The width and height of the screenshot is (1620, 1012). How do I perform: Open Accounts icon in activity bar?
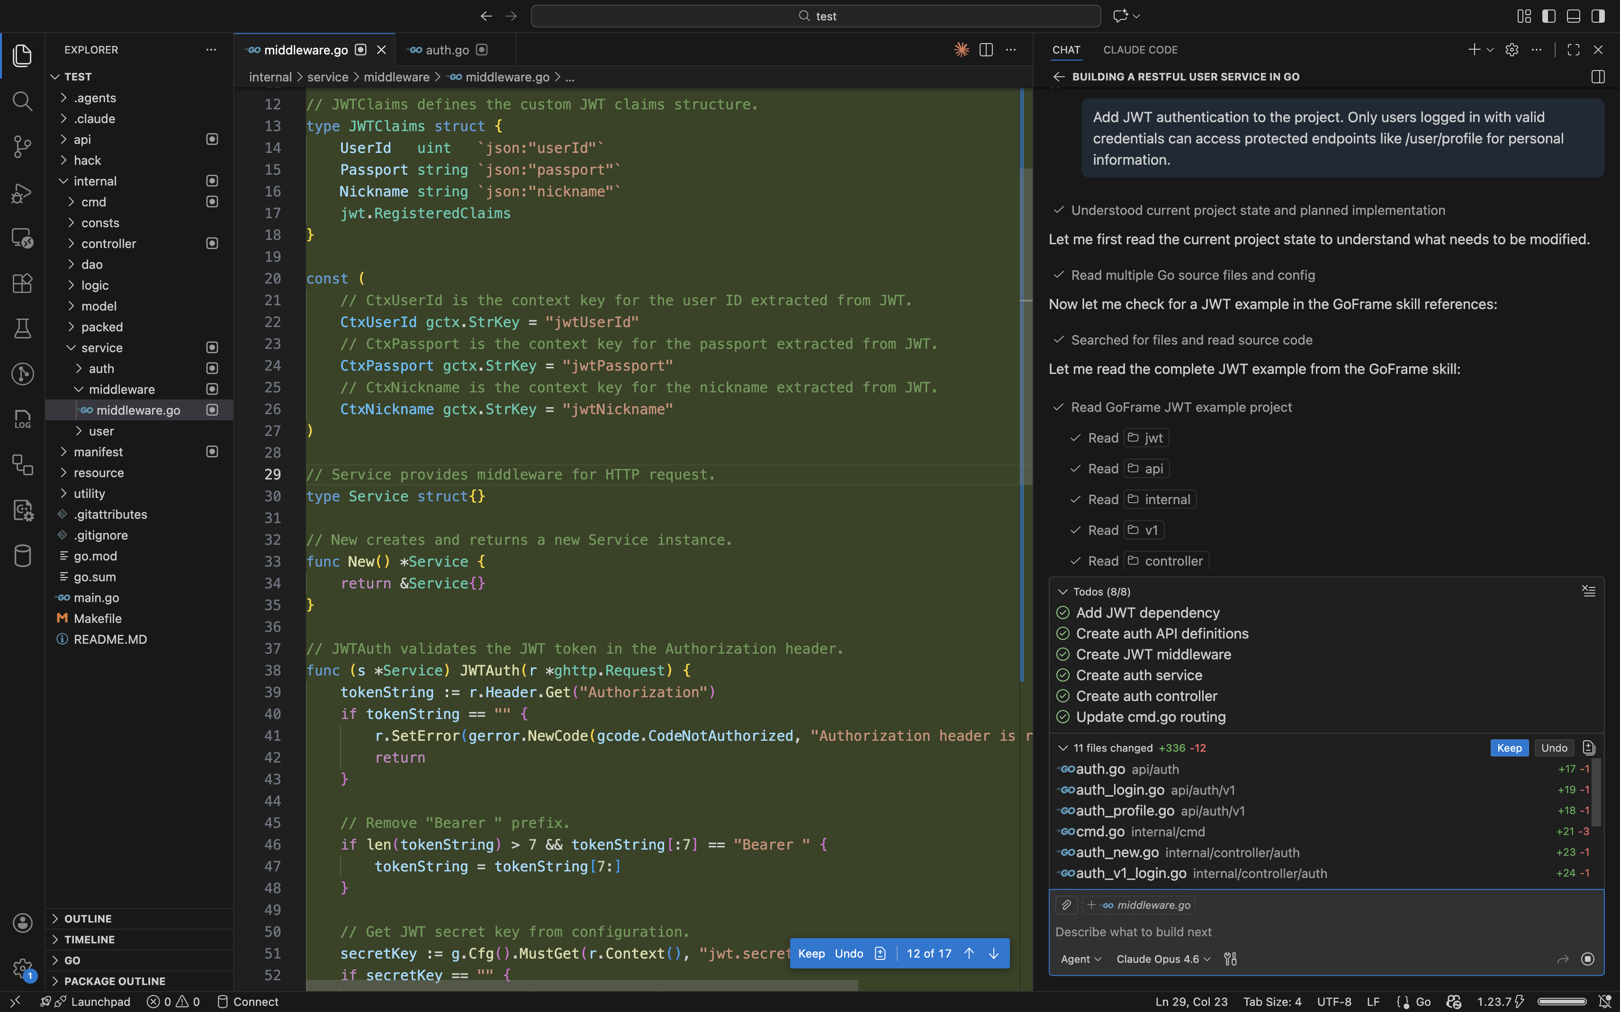[x=22, y=923]
